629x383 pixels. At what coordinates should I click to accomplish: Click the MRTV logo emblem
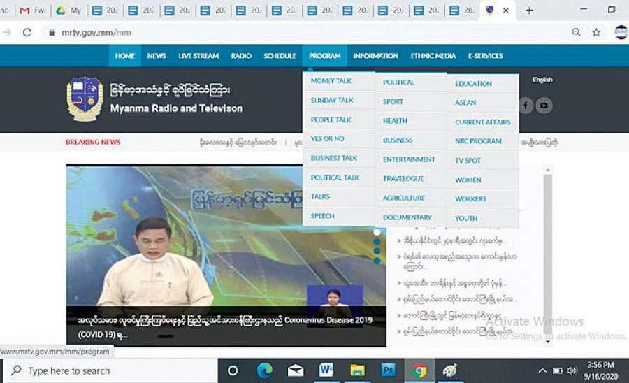pos(85,99)
